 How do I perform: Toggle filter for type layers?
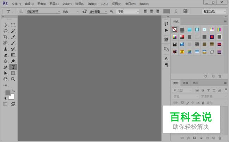pos(209,90)
